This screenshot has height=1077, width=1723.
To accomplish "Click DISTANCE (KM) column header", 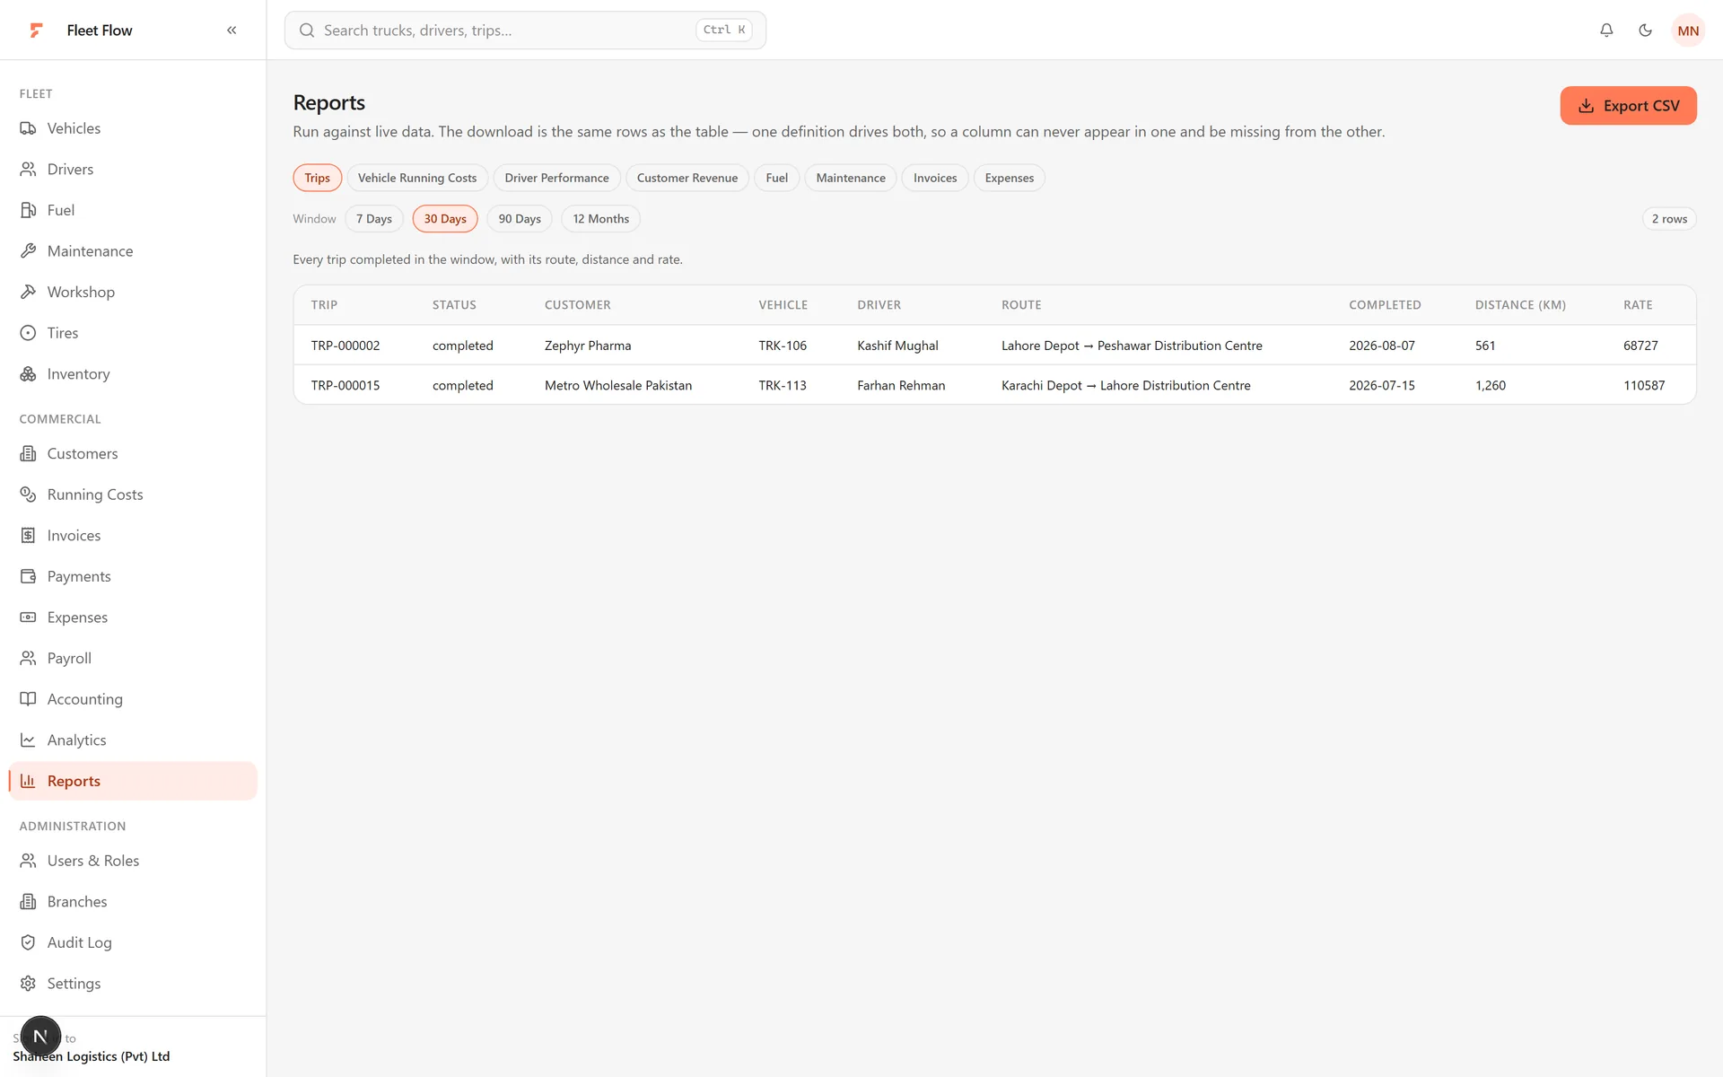I will pos(1520,305).
